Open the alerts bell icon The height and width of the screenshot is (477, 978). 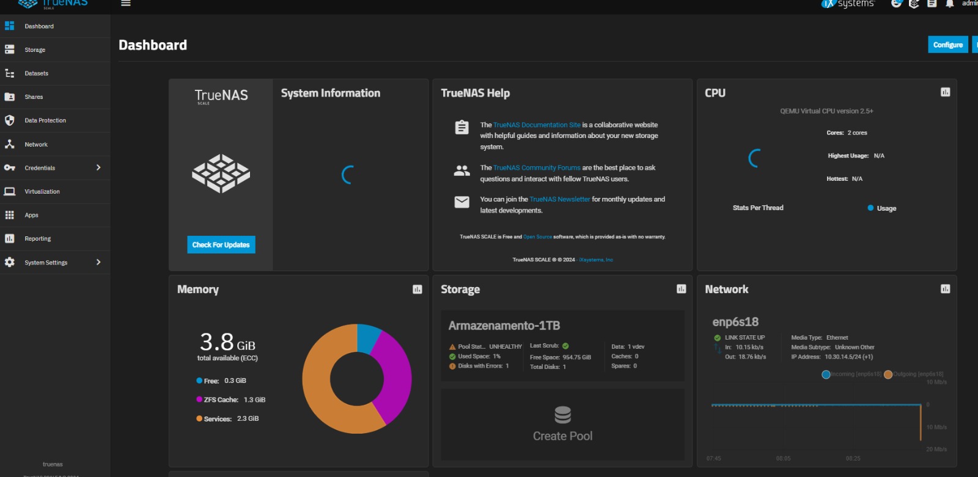[x=949, y=3]
